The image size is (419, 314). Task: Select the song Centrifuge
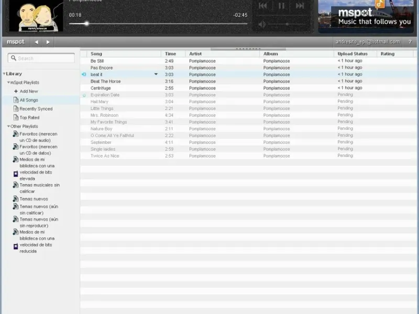click(101, 88)
